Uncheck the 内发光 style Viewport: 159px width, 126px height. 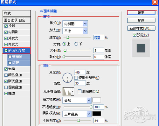pos(6,45)
